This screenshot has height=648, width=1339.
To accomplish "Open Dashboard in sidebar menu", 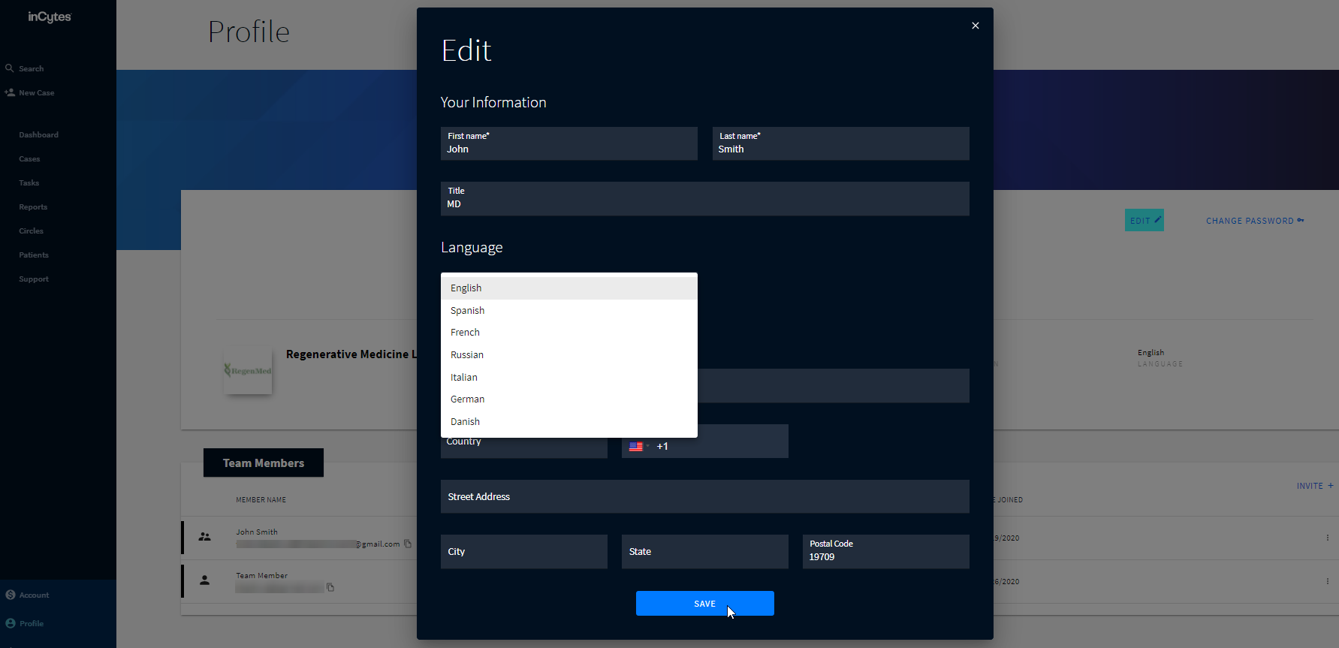I will (39, 135).
